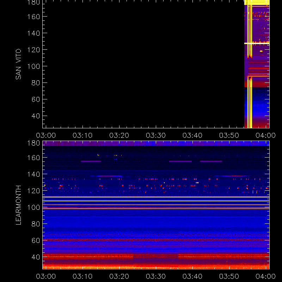The image size is (282, 282).
Task: Pick the 60 tick label on Learmonth plot
Action: [x=36, y=240]
